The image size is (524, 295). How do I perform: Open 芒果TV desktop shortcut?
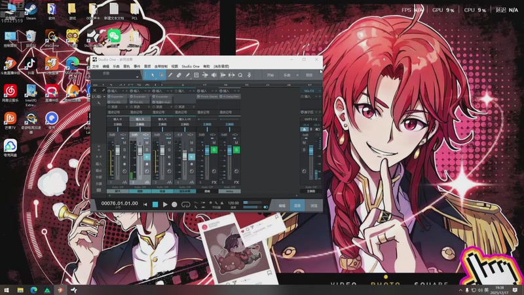pos(10,121)
